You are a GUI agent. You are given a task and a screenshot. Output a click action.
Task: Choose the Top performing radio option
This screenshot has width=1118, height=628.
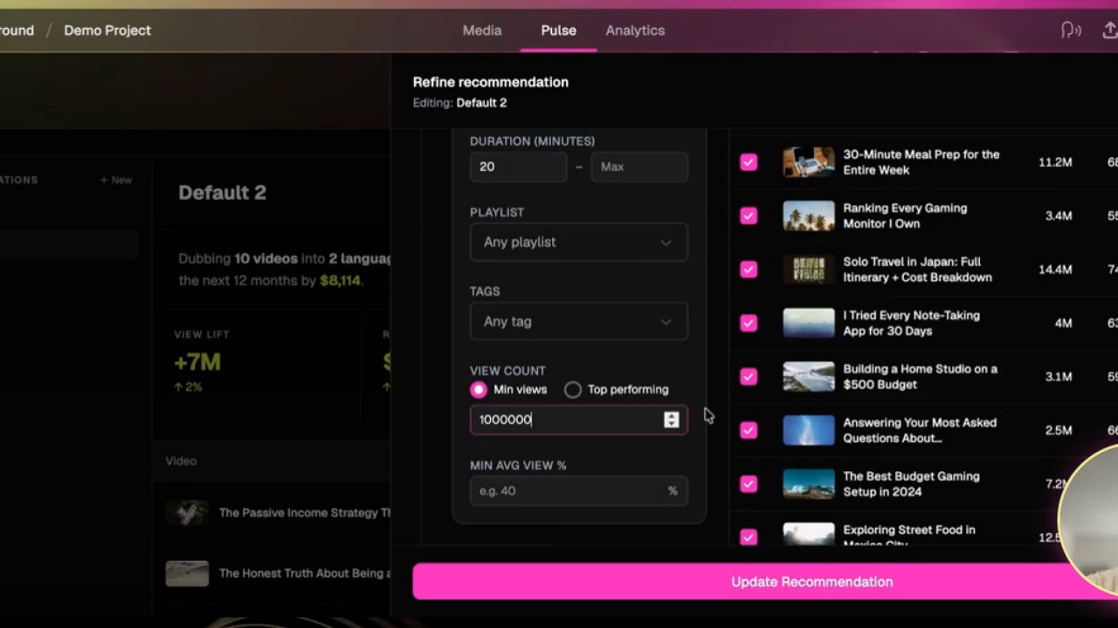point(573,390)
